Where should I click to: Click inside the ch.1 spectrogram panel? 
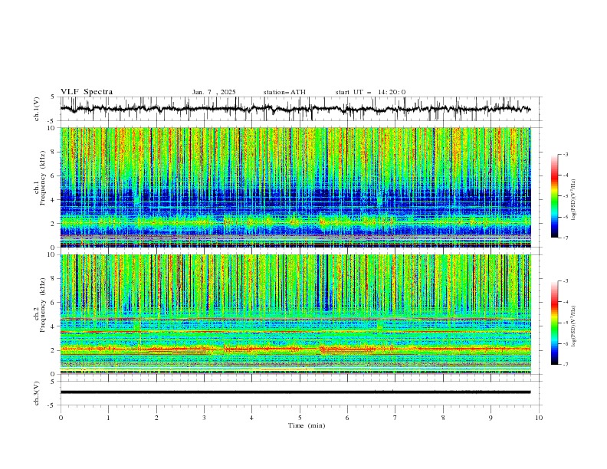295,187
